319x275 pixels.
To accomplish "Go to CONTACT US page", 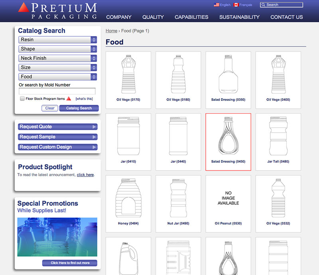I will click(x=286, y=17).
